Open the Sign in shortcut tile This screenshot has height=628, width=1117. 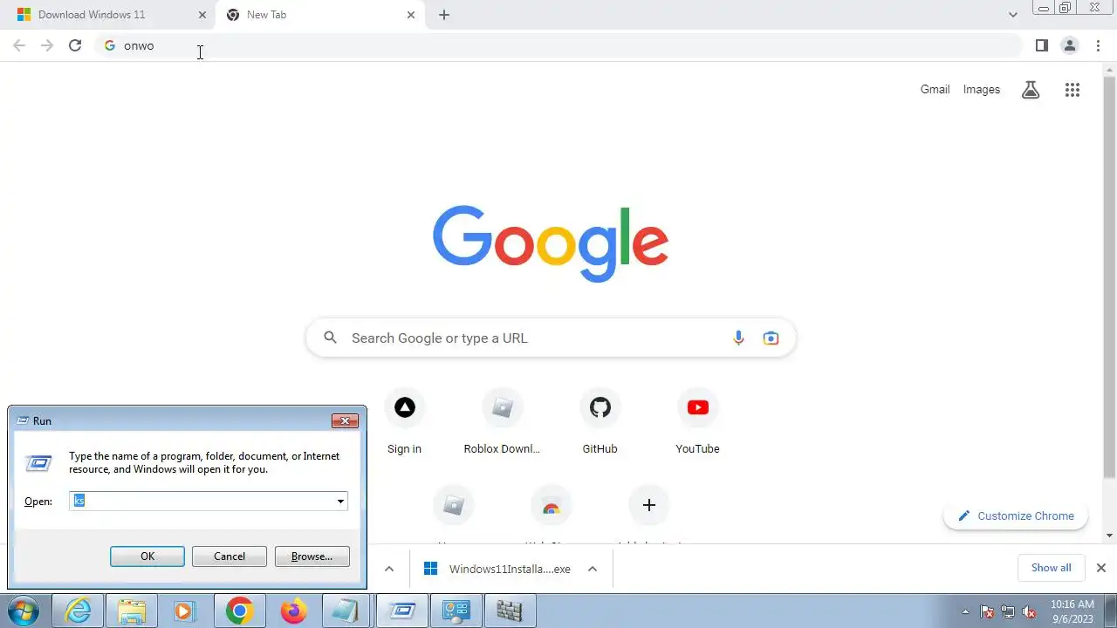(404, 423)
